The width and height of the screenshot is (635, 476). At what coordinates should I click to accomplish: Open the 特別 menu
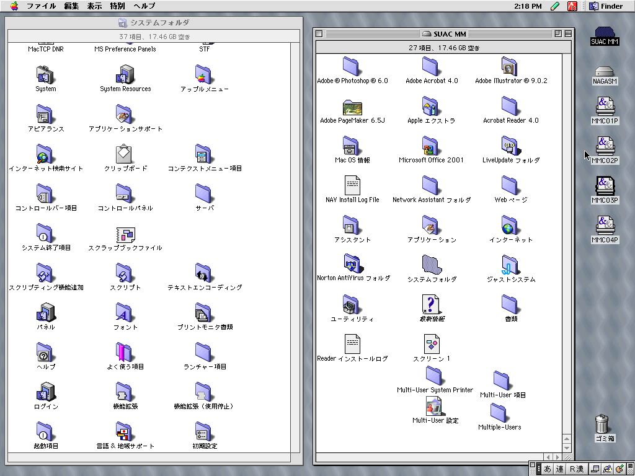[x=117, y=6]
